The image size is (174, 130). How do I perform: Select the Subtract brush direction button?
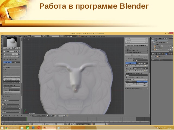click(16, 62)
